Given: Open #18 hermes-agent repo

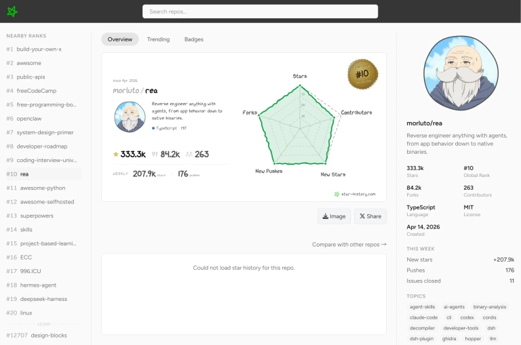Looking at the screenshot, I should pyautogui.click(x=43, y=285).
